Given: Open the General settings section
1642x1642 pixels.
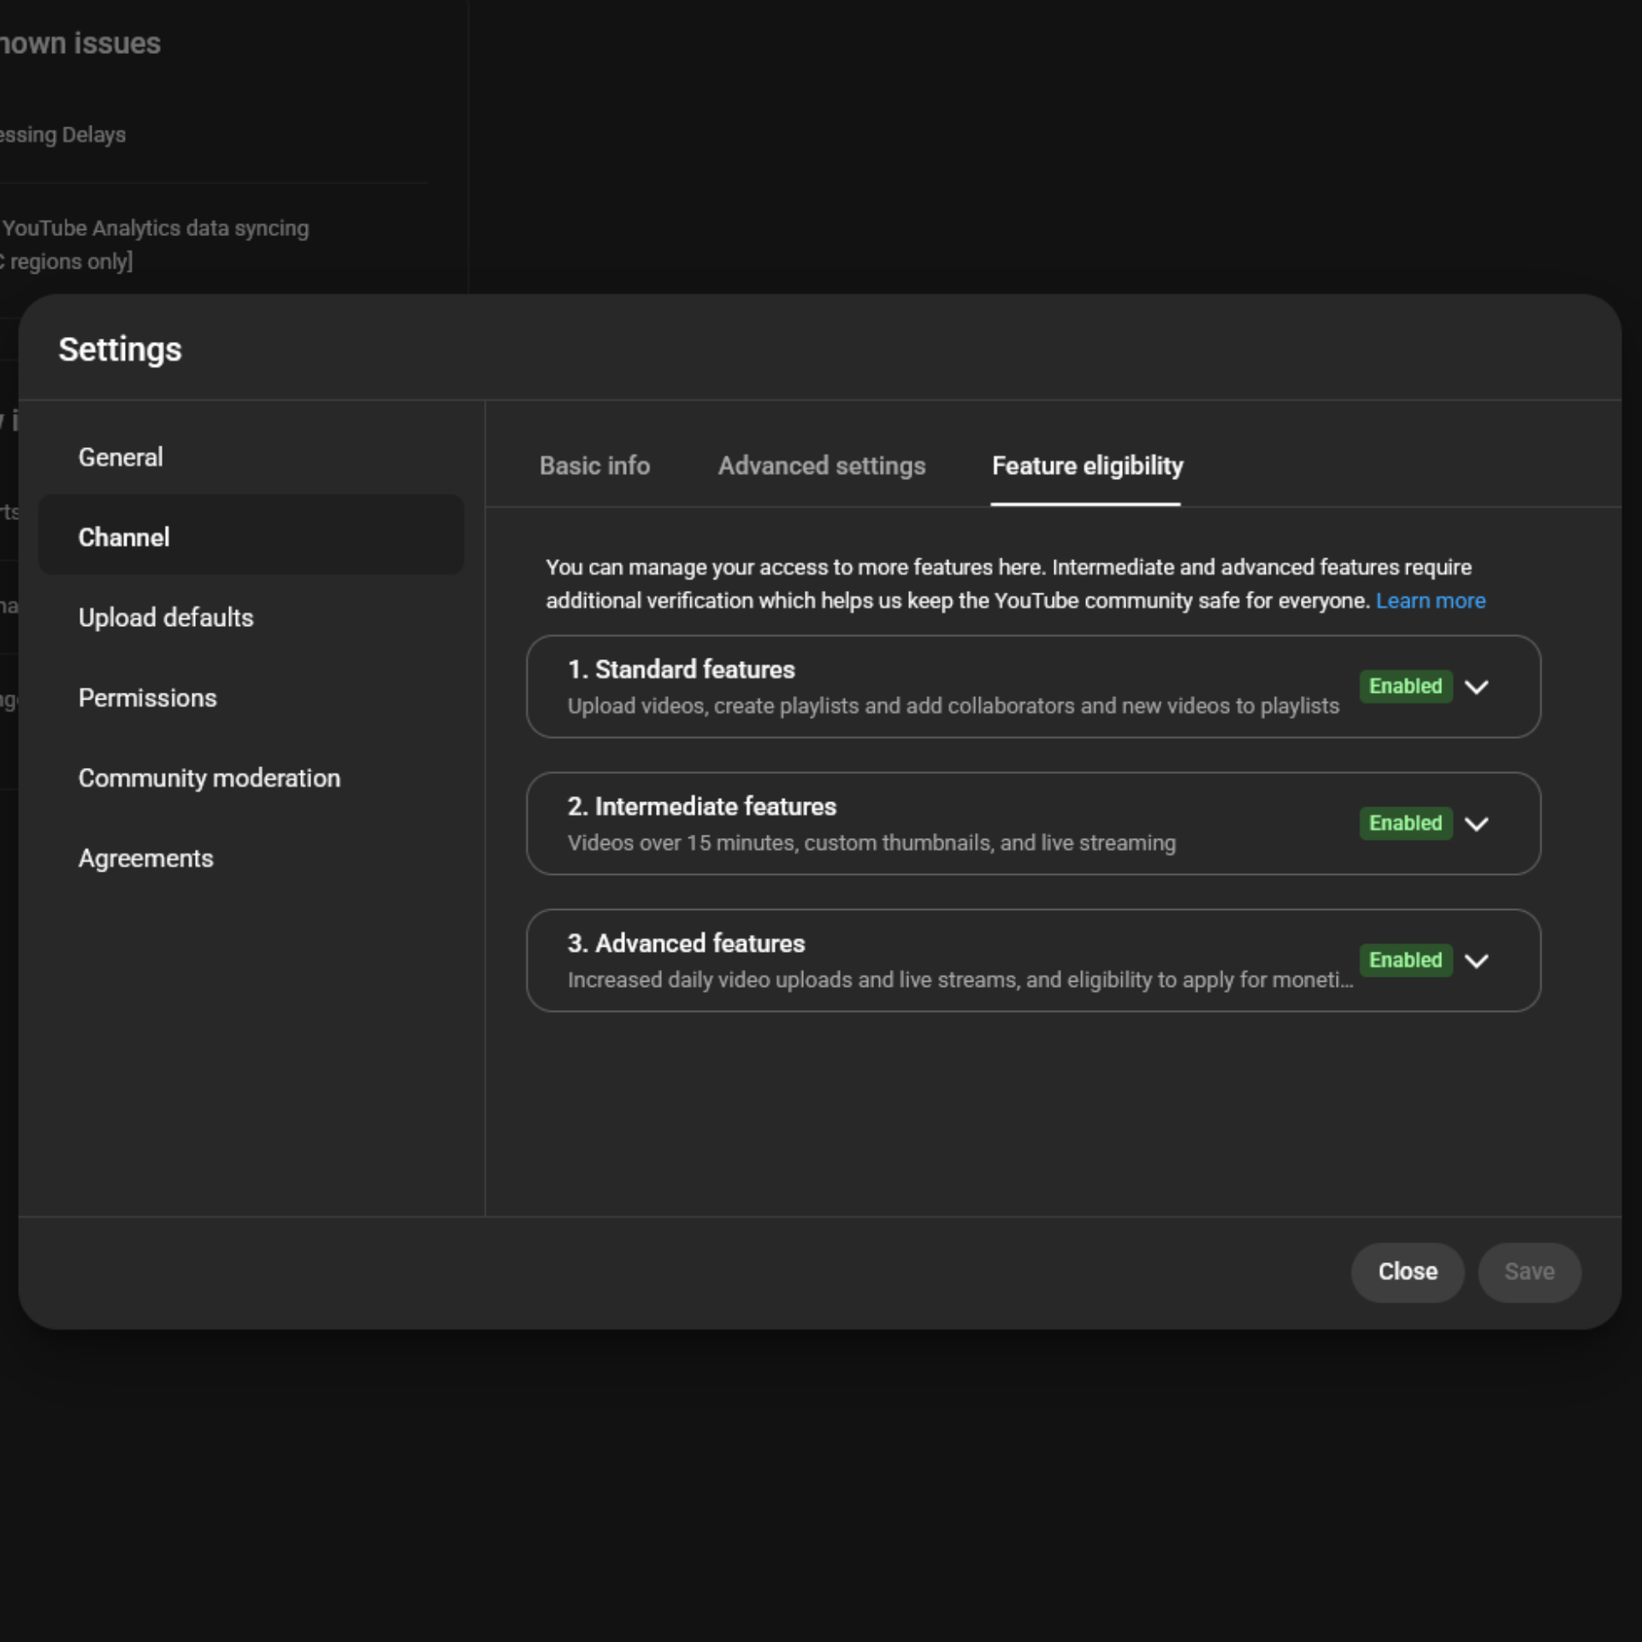Looking at the screenshot, I should [121, 457].
